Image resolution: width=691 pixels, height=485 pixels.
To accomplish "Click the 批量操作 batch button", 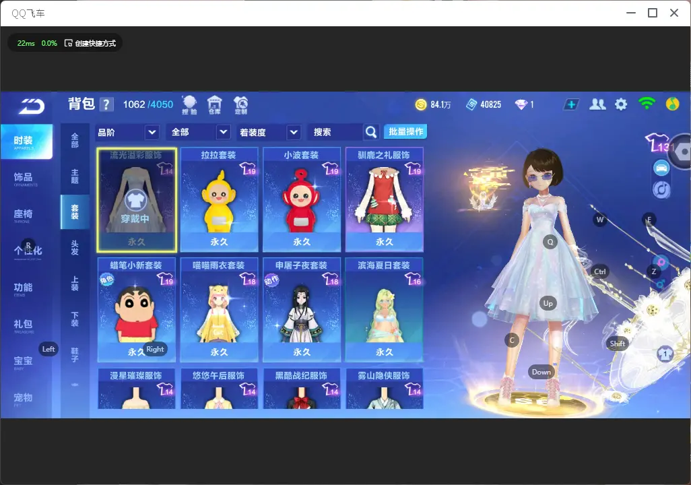I will (405, 131).
